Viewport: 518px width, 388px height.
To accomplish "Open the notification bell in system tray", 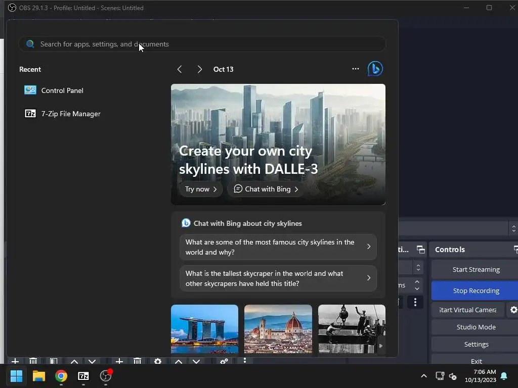I will click(504, 376).
